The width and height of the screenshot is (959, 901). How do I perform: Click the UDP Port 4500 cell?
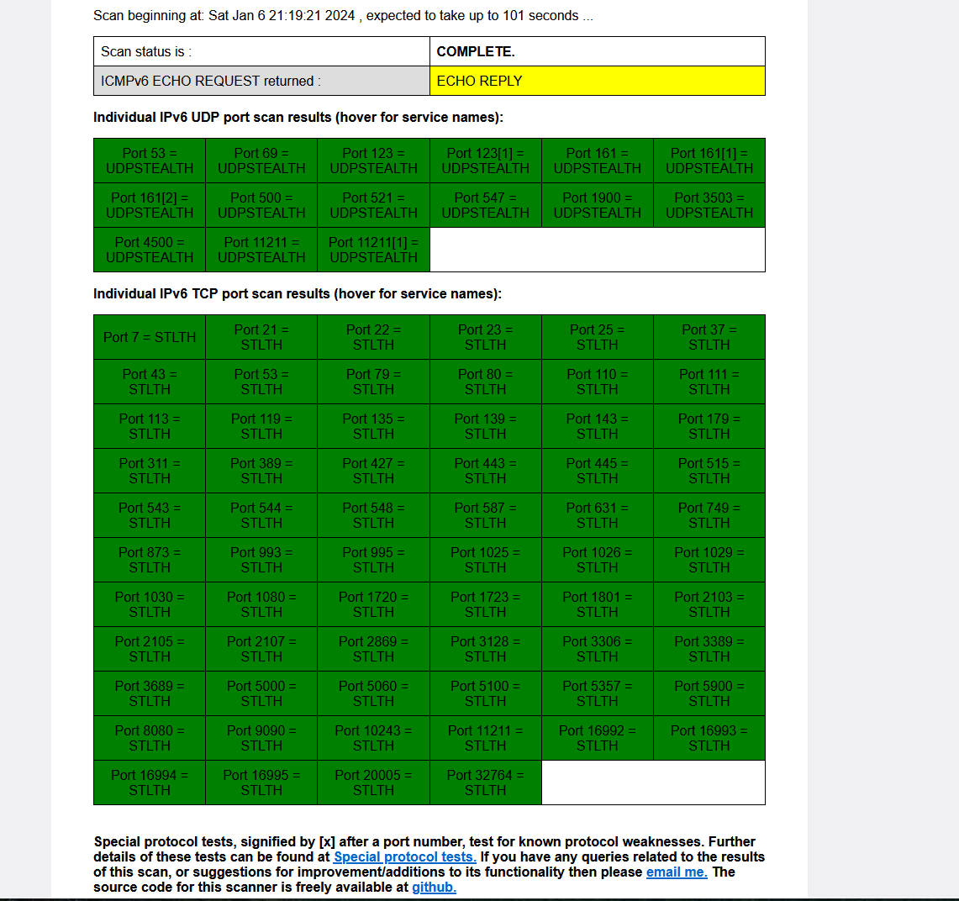150,250
